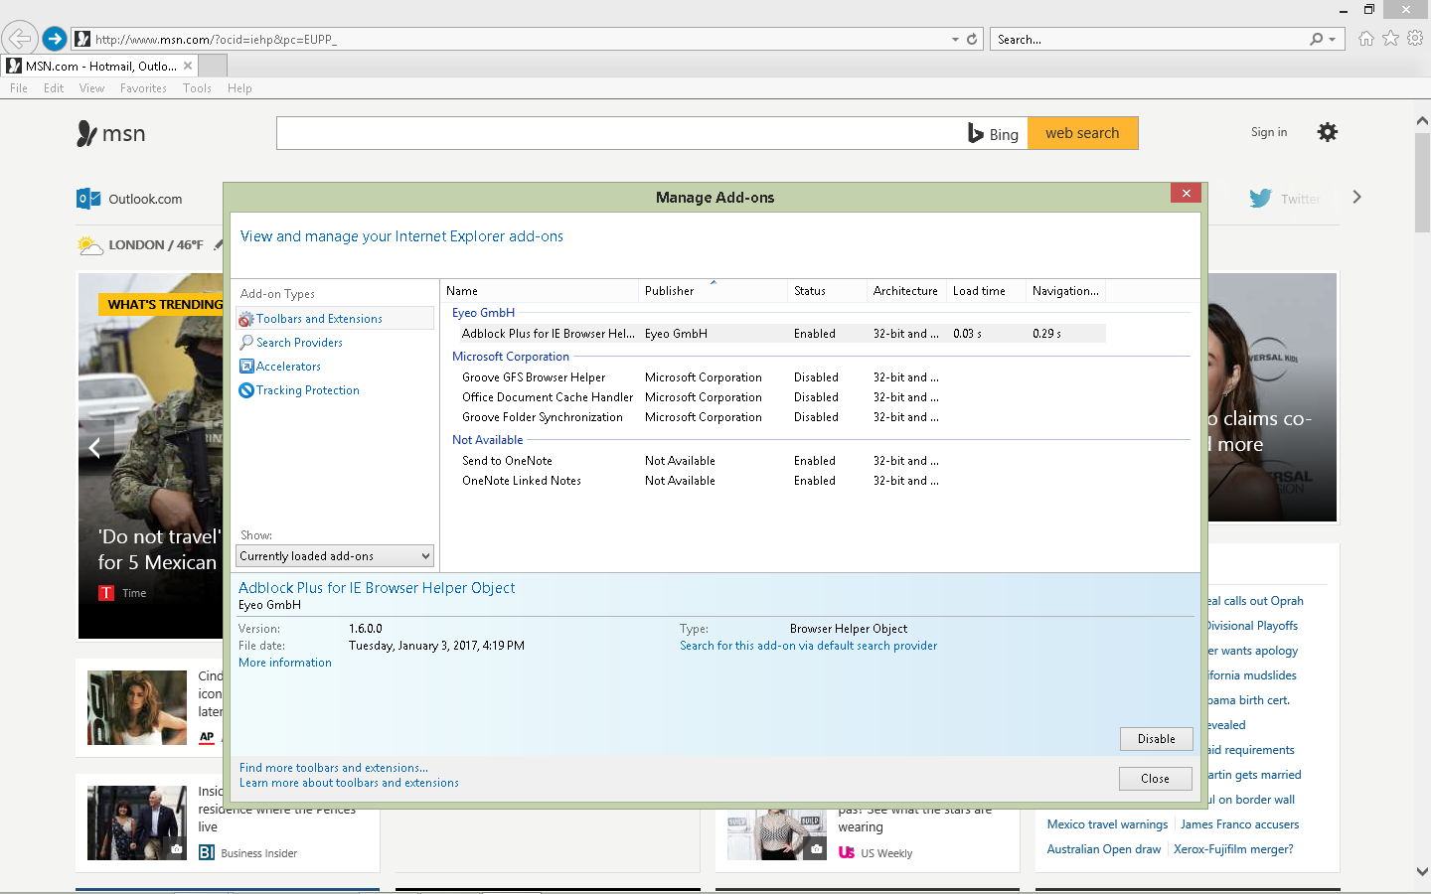Open Outlook.com from the sidebar
Screen dimensions: 1431x894
pyautogui.click(x=132, y=199)
